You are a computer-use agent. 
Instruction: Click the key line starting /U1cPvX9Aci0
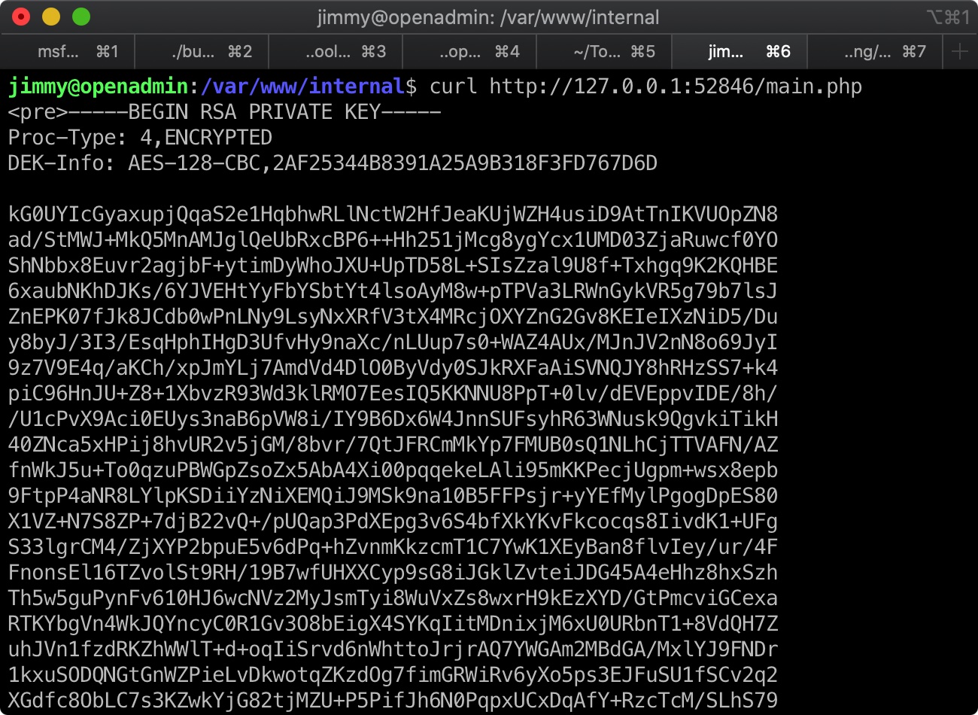[x=393, y=419]
